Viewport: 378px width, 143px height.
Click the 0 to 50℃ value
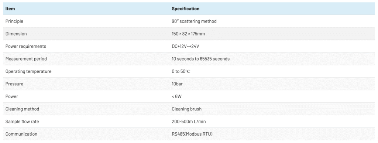point(181,71)
